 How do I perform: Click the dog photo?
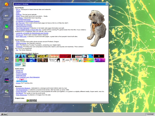(x=97, y=28)
